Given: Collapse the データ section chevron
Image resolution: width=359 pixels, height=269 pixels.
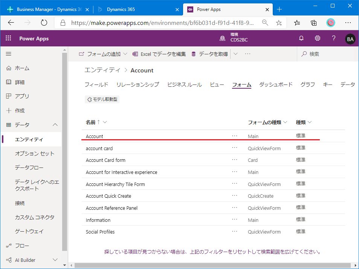Looking at the screenshot, I should [x=55, y=125].
